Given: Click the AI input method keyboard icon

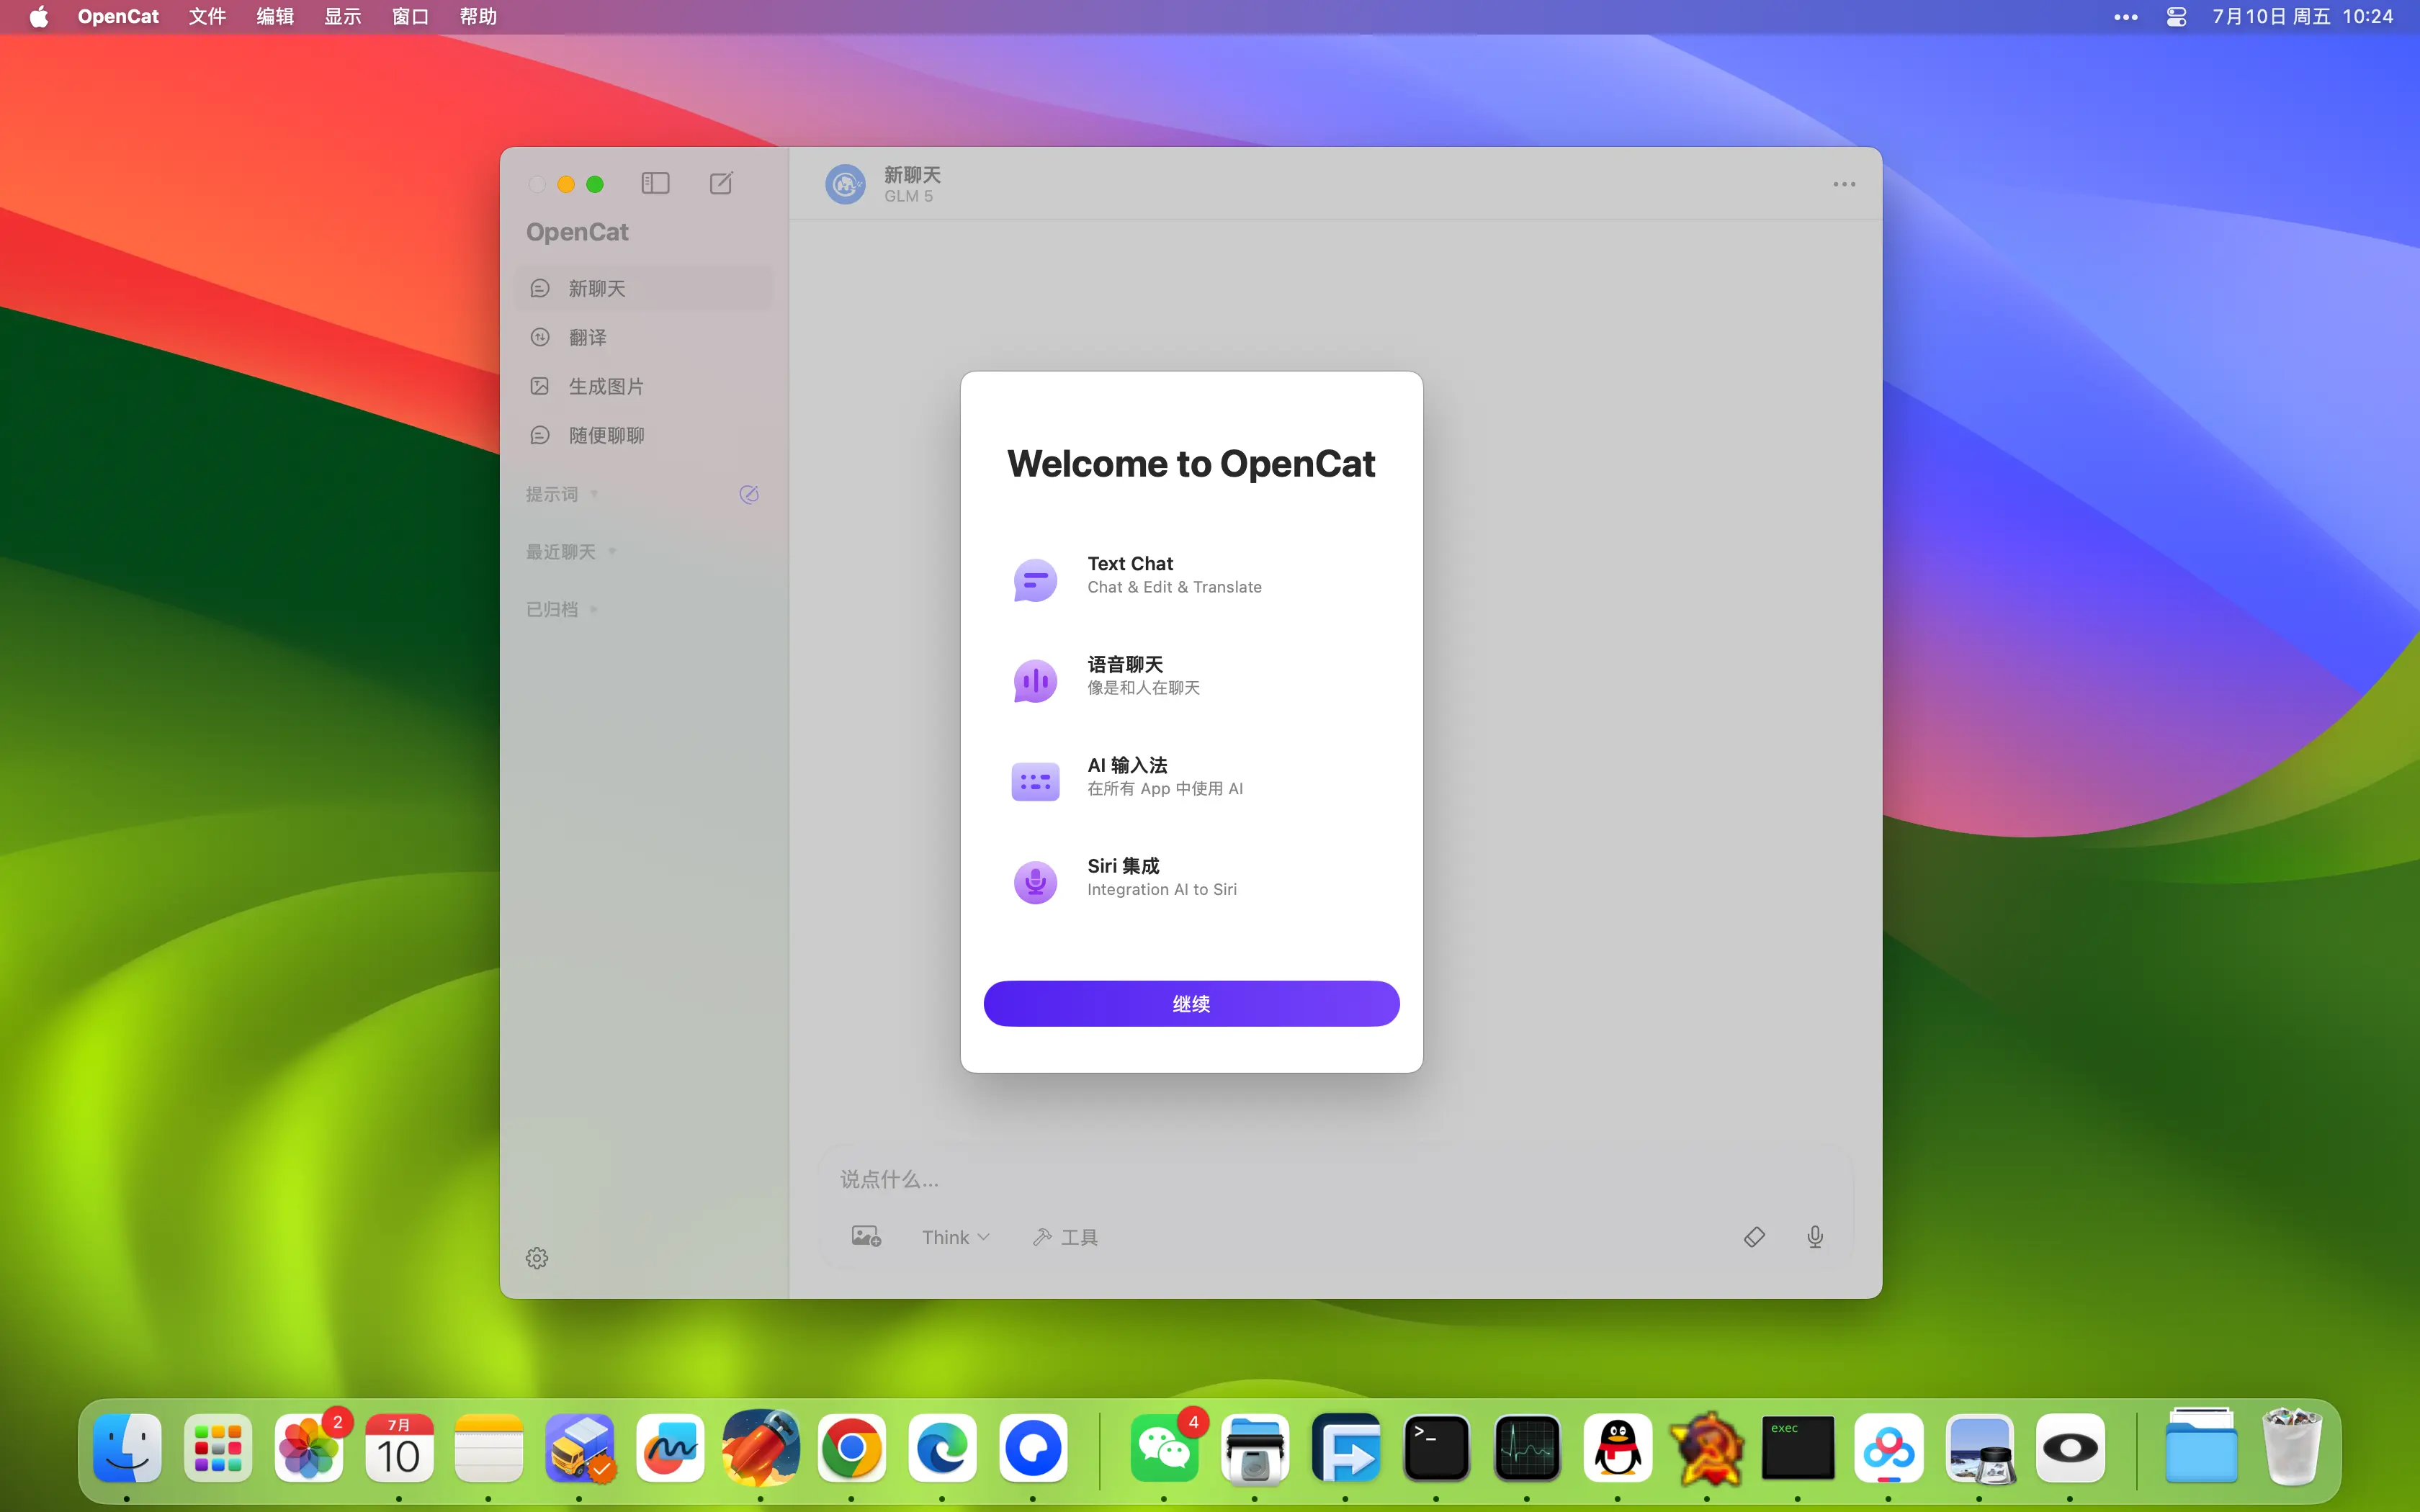Looking at the screenshot, I should tap(1035, 781).
